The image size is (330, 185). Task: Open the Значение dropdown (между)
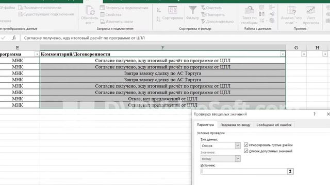[237, 159]
